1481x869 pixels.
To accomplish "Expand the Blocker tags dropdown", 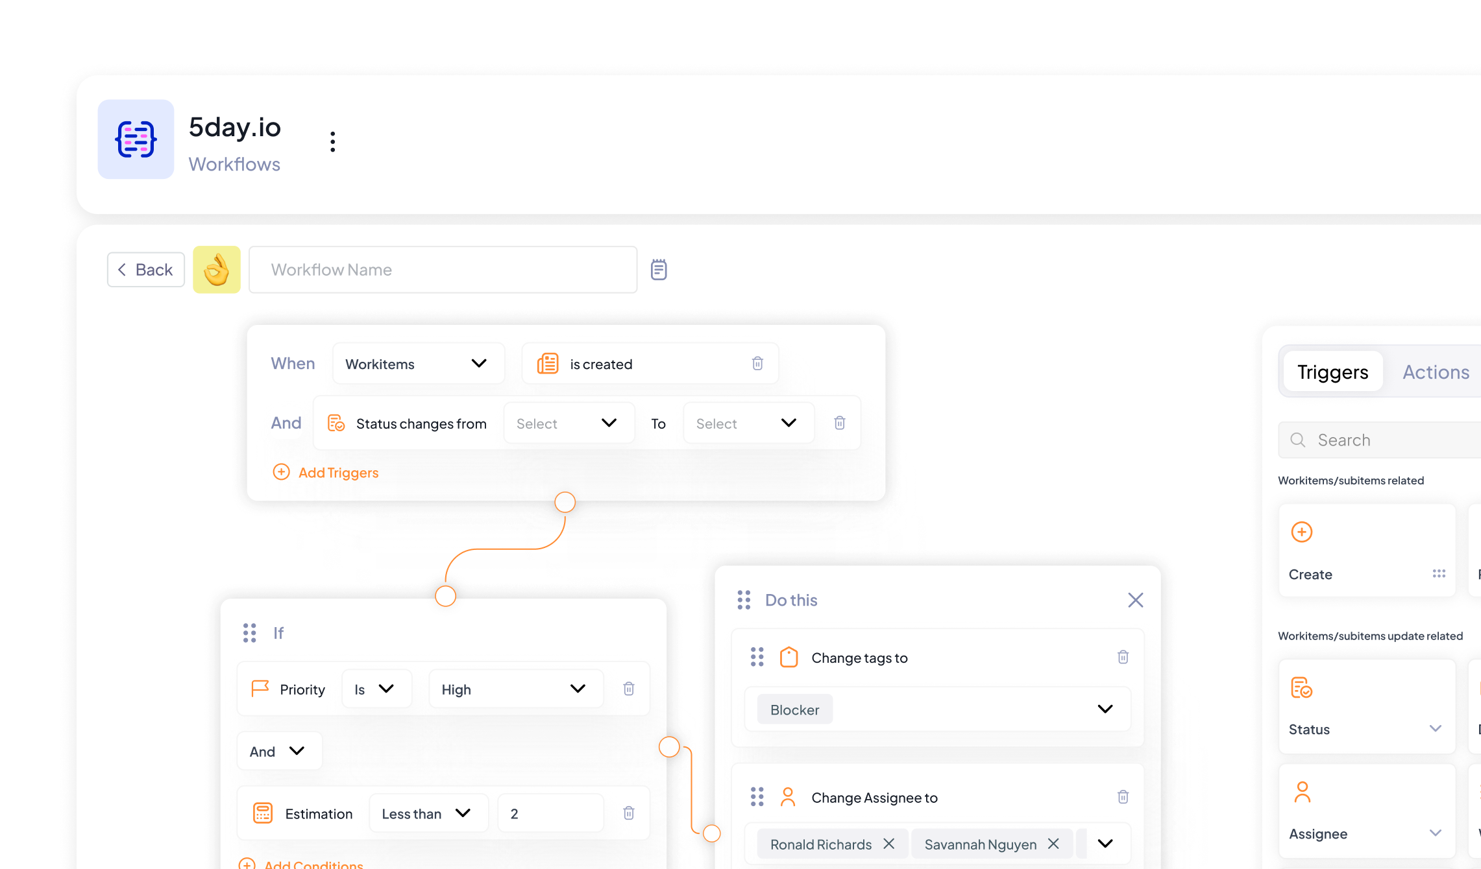I will coord(1105,709).
